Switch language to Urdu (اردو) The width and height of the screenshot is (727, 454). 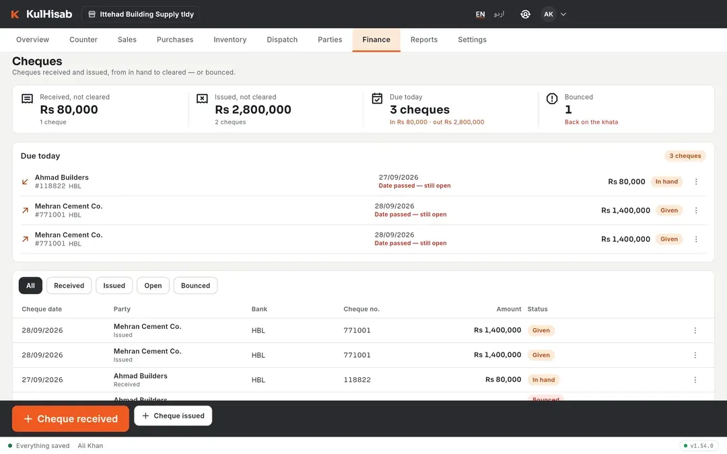pos(499,14)
